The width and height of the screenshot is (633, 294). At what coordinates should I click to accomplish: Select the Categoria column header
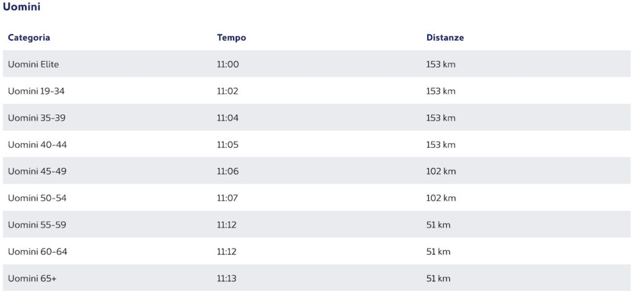point(29,38)
